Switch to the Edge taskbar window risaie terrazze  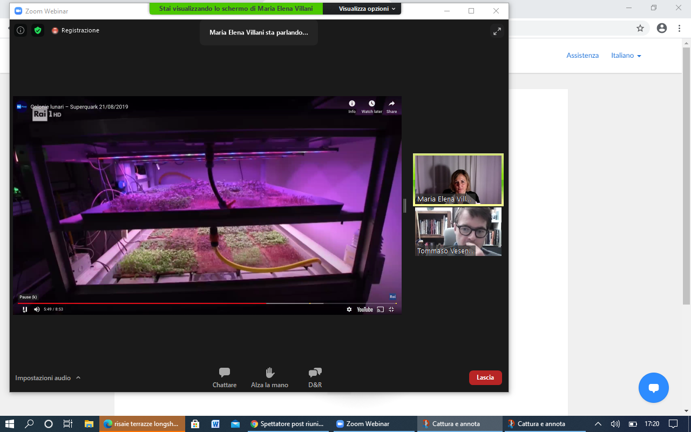tap(142, 424)
